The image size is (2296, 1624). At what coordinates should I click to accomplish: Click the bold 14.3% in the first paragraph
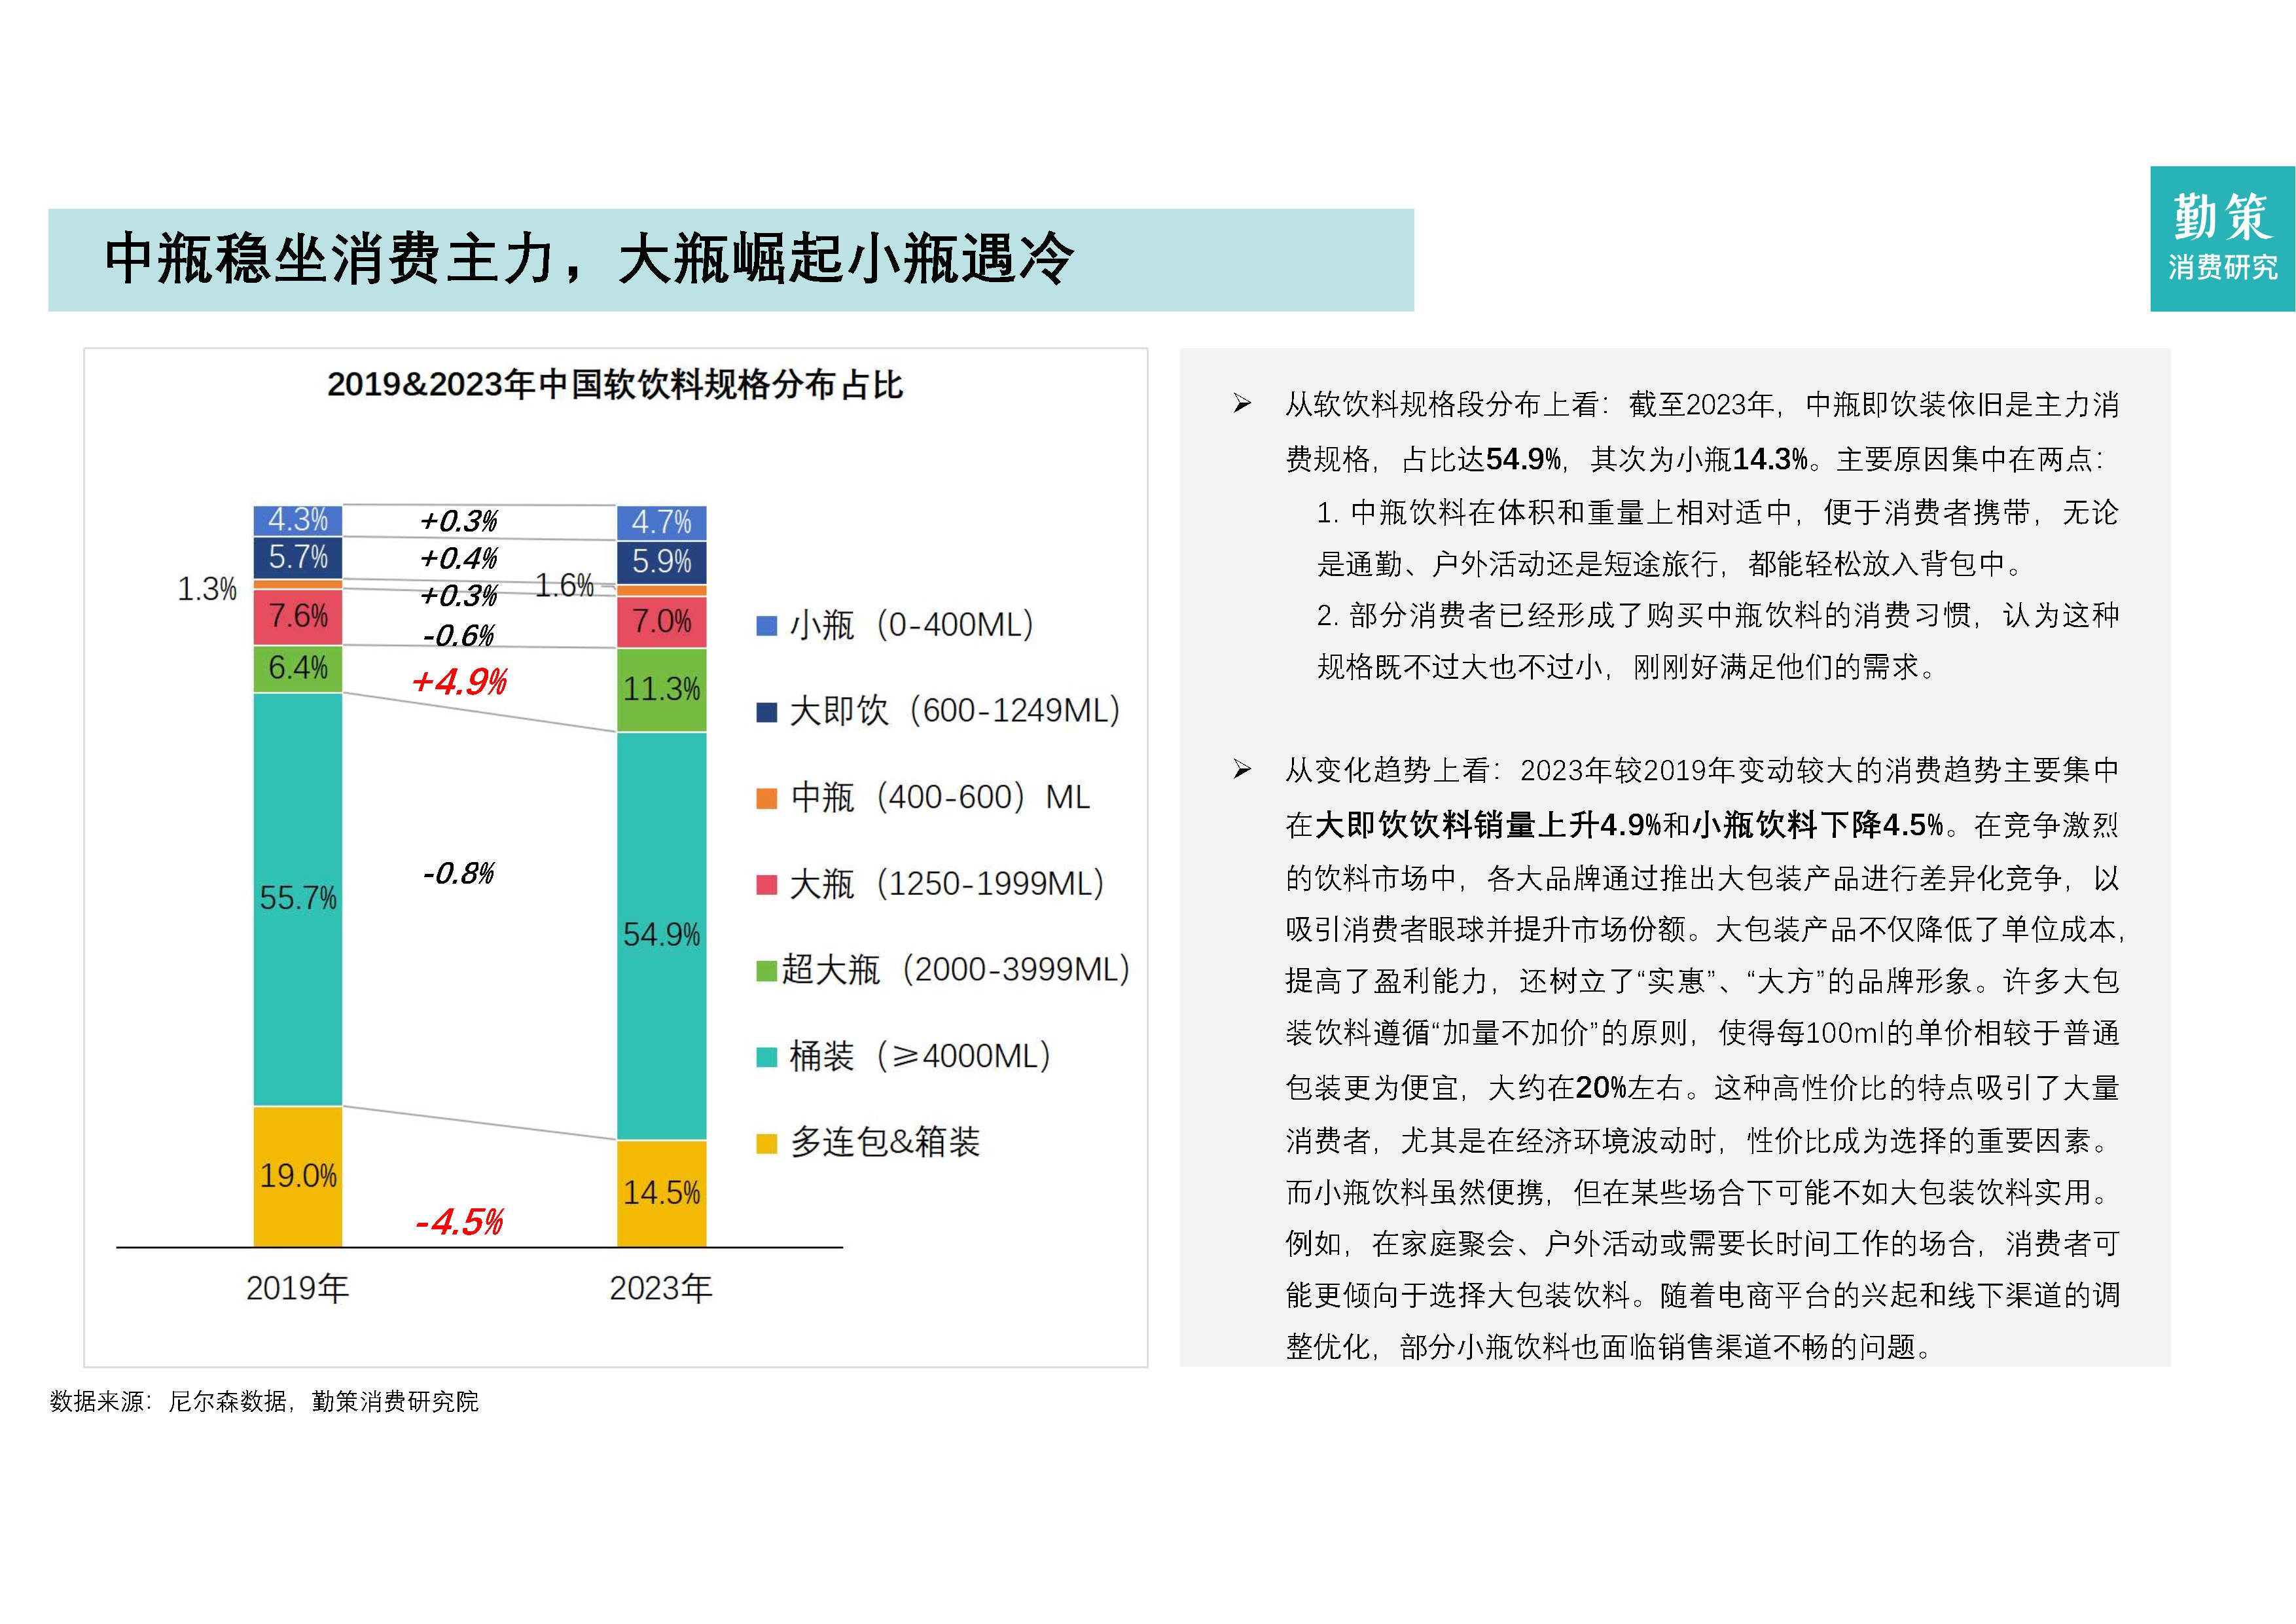[x=1770, y=459]
